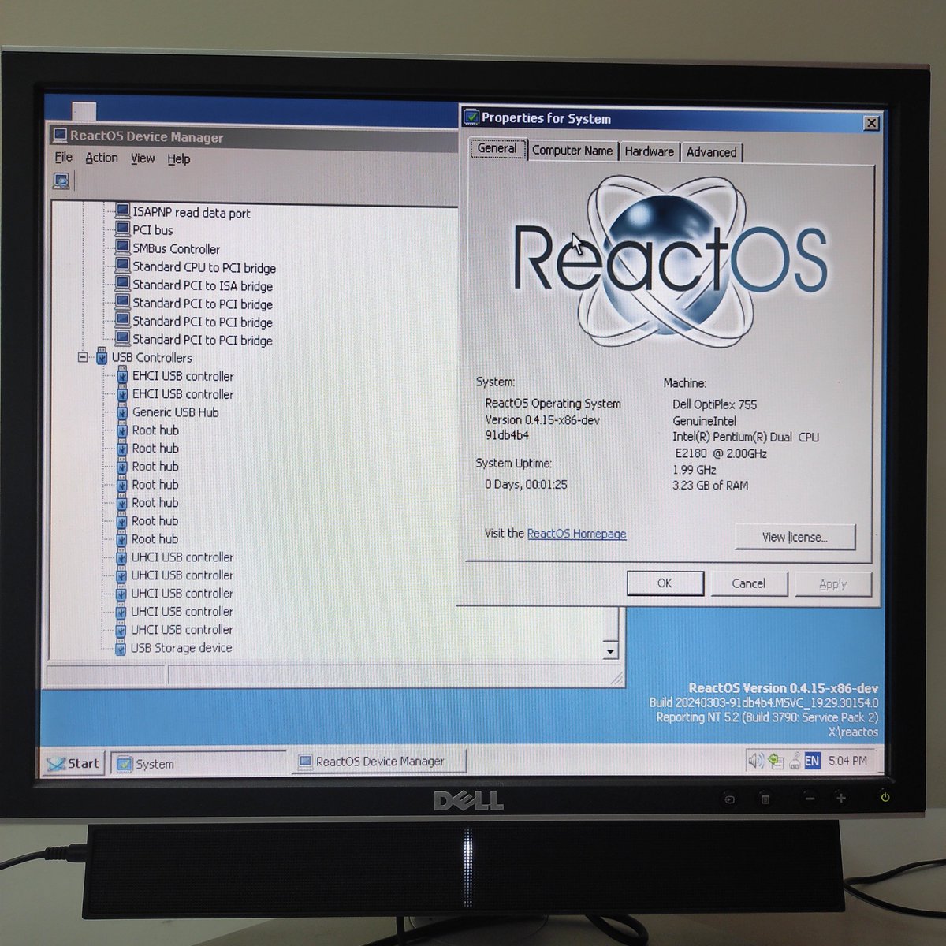Click the Device Manager window resize grip
The width and height of the screenshot is (946, 946).
pos(616,678)
